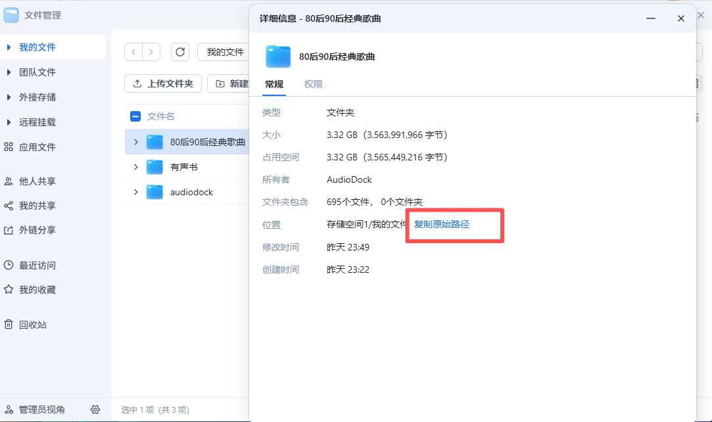
Task: Go forward with the right arrow button
Action: click(151, 52)
